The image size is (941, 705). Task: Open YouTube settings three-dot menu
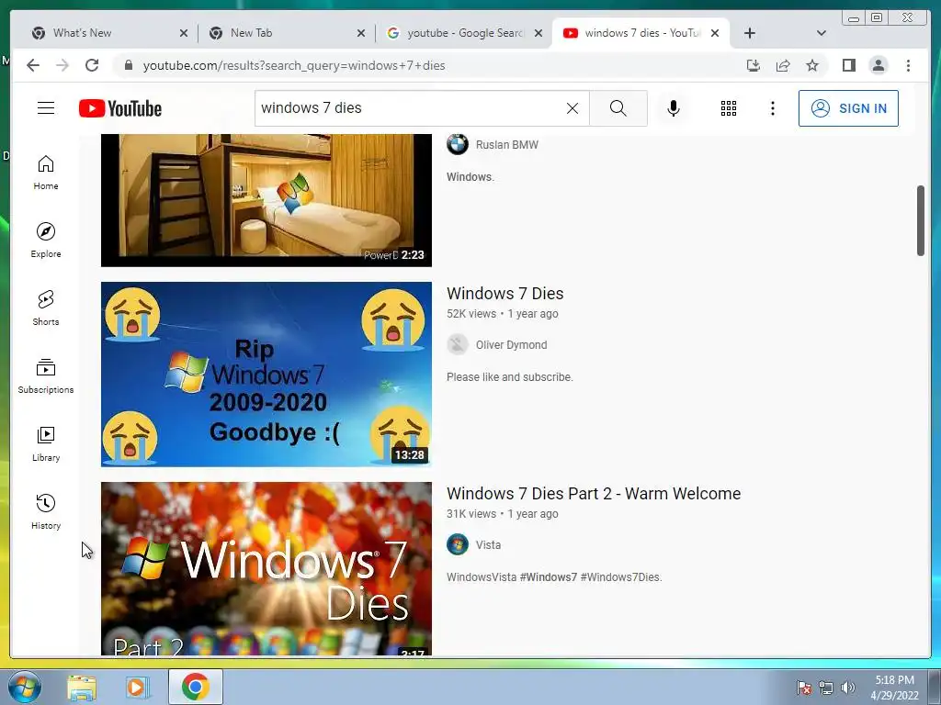(x=772, y=108)
